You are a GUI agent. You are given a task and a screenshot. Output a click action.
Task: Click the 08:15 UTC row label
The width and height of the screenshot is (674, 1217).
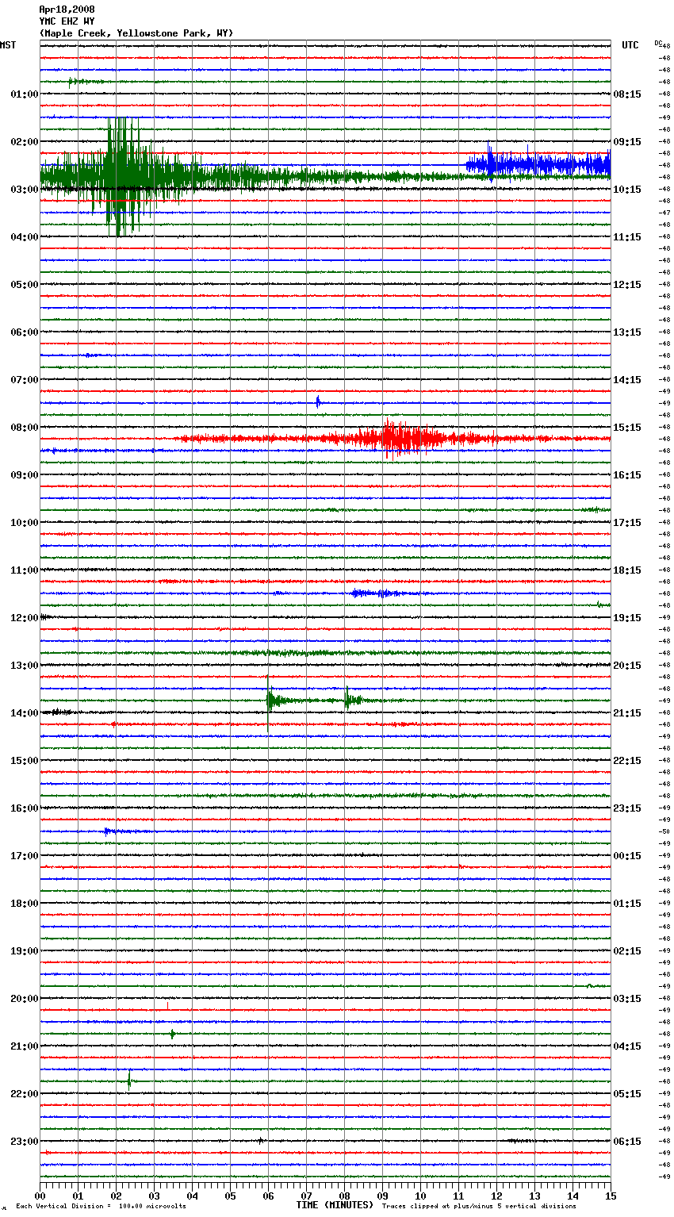tap(627, 94)
